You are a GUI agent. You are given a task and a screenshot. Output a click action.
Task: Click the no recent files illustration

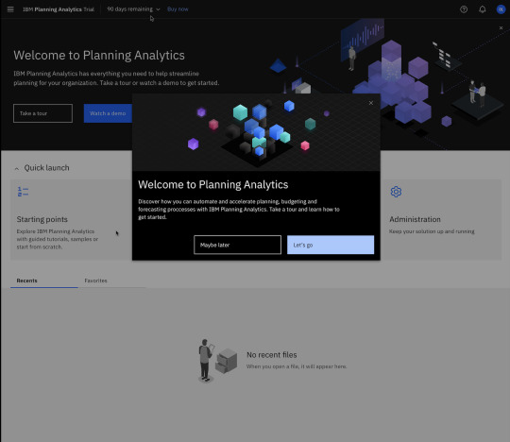point(217,361)
